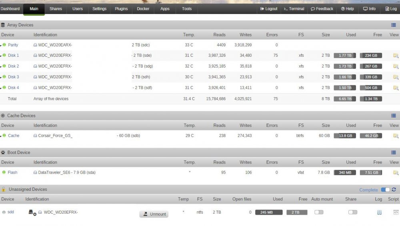
Task: Click the DataTraveler flash drive icon
Action: tap(35, 172)
